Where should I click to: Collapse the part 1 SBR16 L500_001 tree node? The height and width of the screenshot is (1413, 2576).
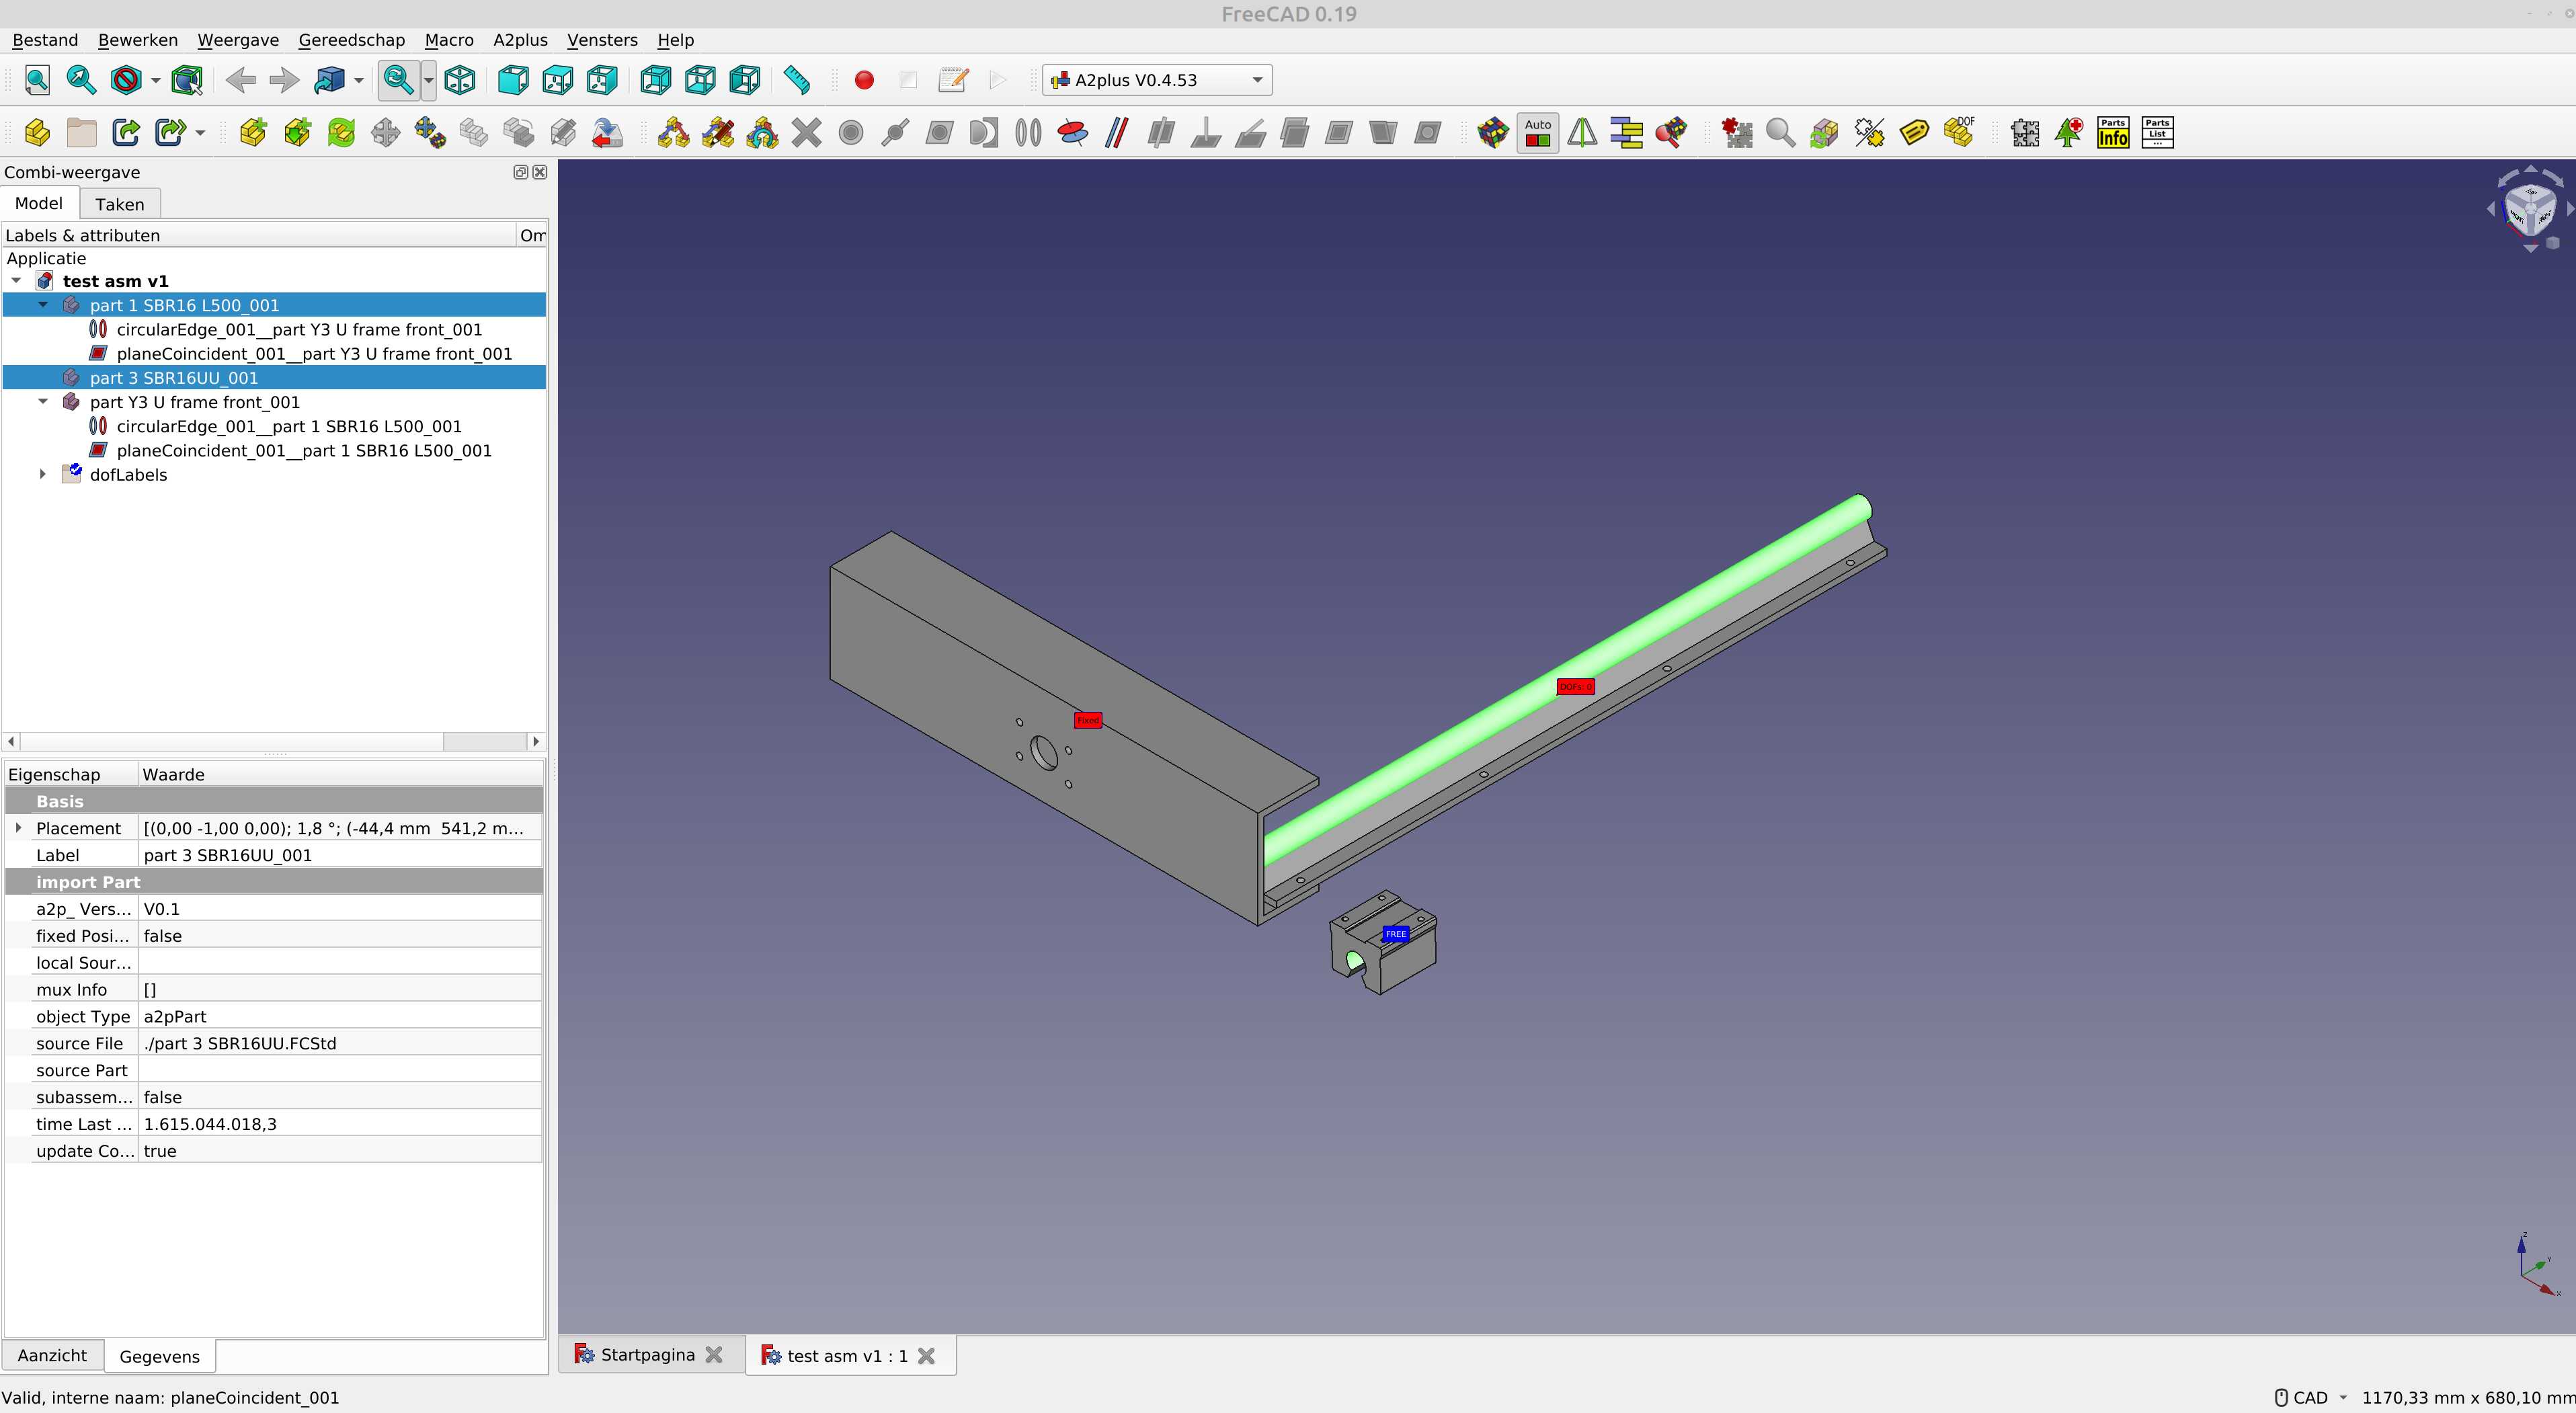pos(43,305)
